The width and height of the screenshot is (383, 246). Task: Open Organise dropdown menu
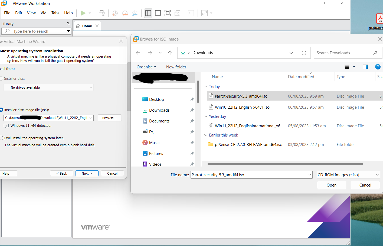coord(146,67)
